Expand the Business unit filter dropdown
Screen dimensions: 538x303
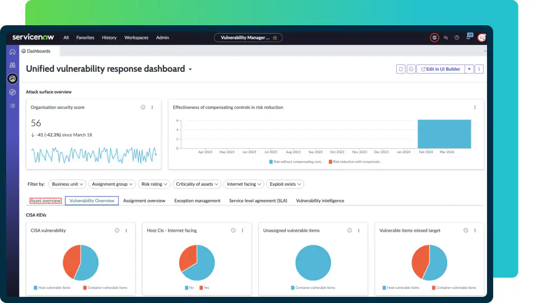(x=67, y=184)
